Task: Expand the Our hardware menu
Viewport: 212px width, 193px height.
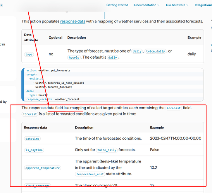Action: (177, 5)
